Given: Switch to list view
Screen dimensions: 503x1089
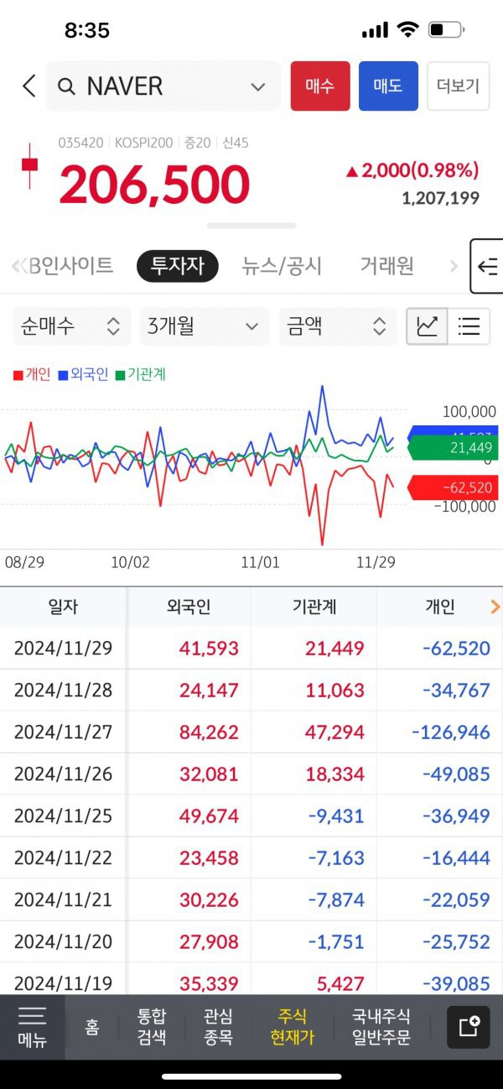Looking at the screenshot, I should pos(469,326).
